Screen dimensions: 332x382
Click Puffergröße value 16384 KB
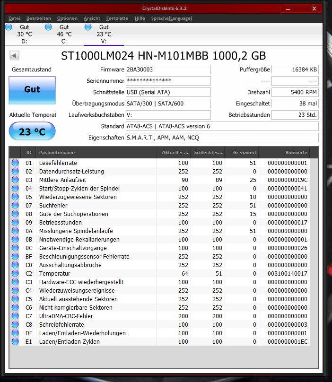(295, 69)
